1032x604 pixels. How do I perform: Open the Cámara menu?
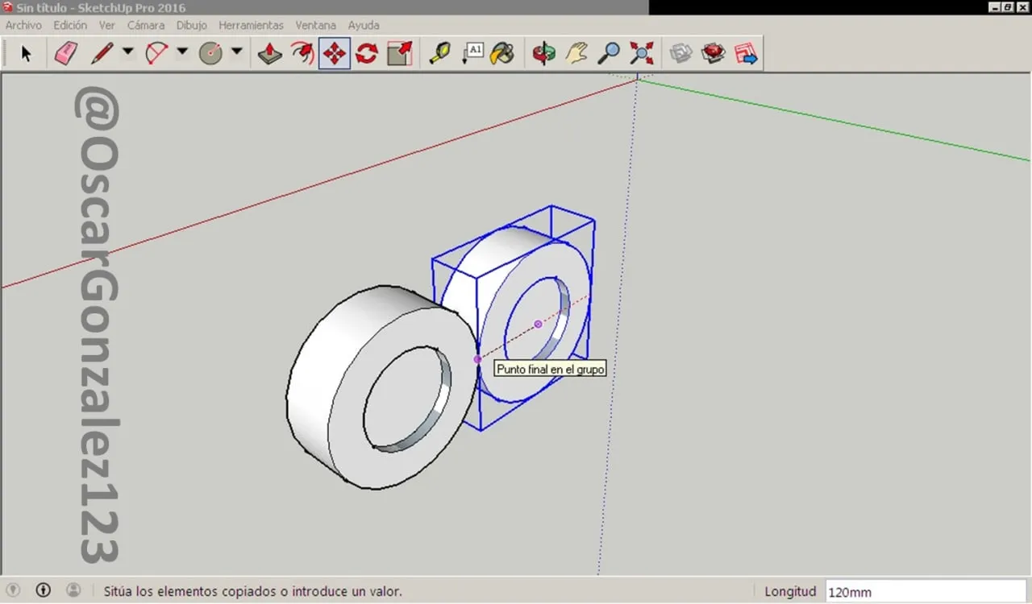click(146, 25)
